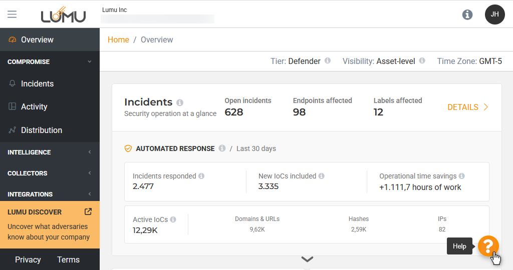Open the hamburger navigation menu
The width and height of the screenshot is (513, 270).
tap(12, 14)
